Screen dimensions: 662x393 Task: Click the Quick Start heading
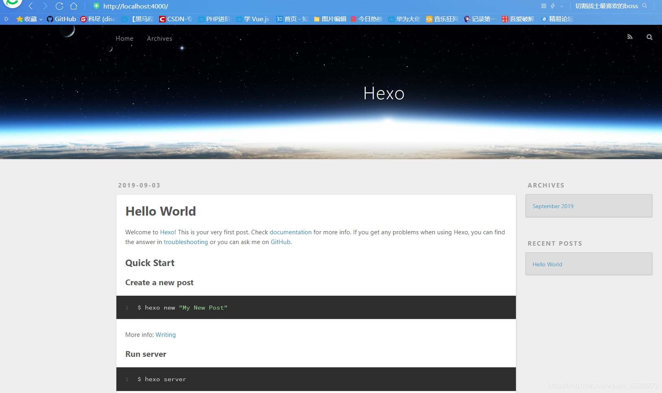pyautogui.click(x=150, y=263)
